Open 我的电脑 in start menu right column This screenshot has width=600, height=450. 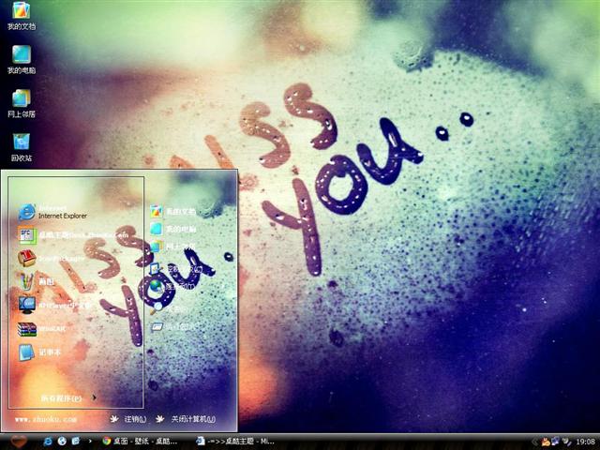(x=172, y=229)
